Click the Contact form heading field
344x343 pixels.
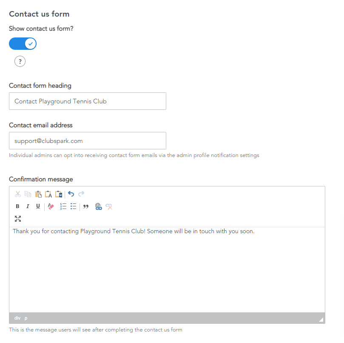[88, 101]
